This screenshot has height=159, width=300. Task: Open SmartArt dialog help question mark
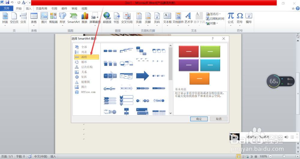[x=213, y=39]
